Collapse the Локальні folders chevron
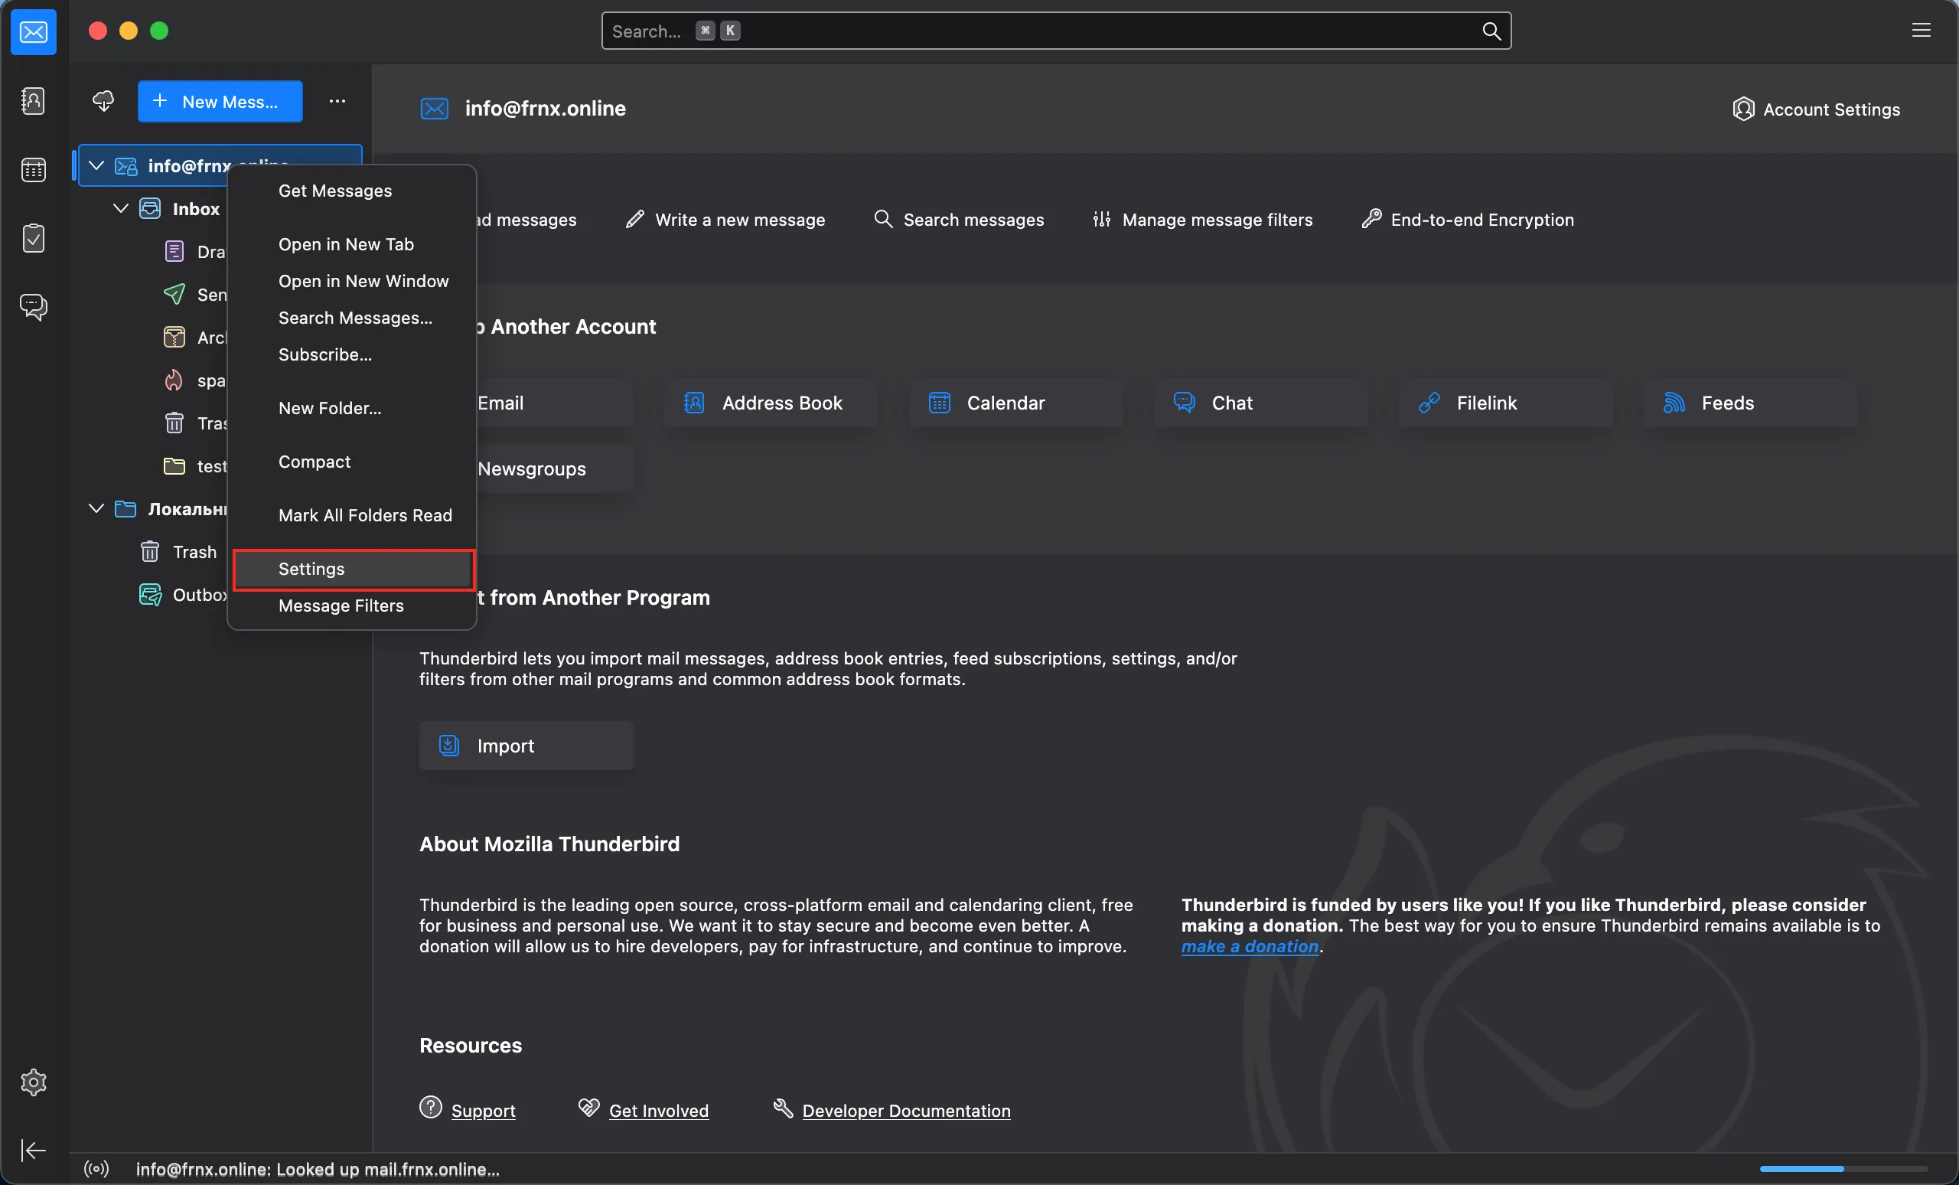Viewport: 1959px width, 1185px height. point(96,508)
